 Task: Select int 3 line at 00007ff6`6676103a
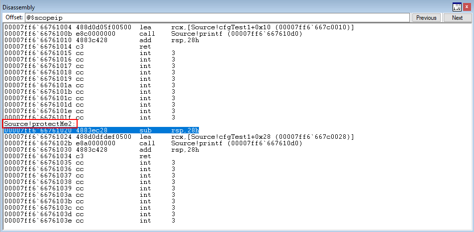click(x=90, y=195)
